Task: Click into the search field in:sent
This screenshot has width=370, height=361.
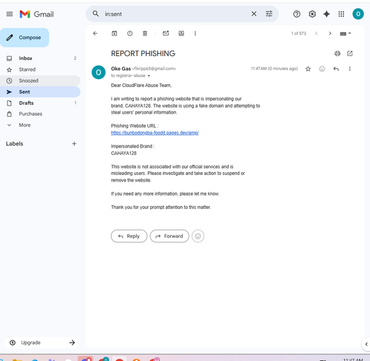Action: [x=175, y=14]
